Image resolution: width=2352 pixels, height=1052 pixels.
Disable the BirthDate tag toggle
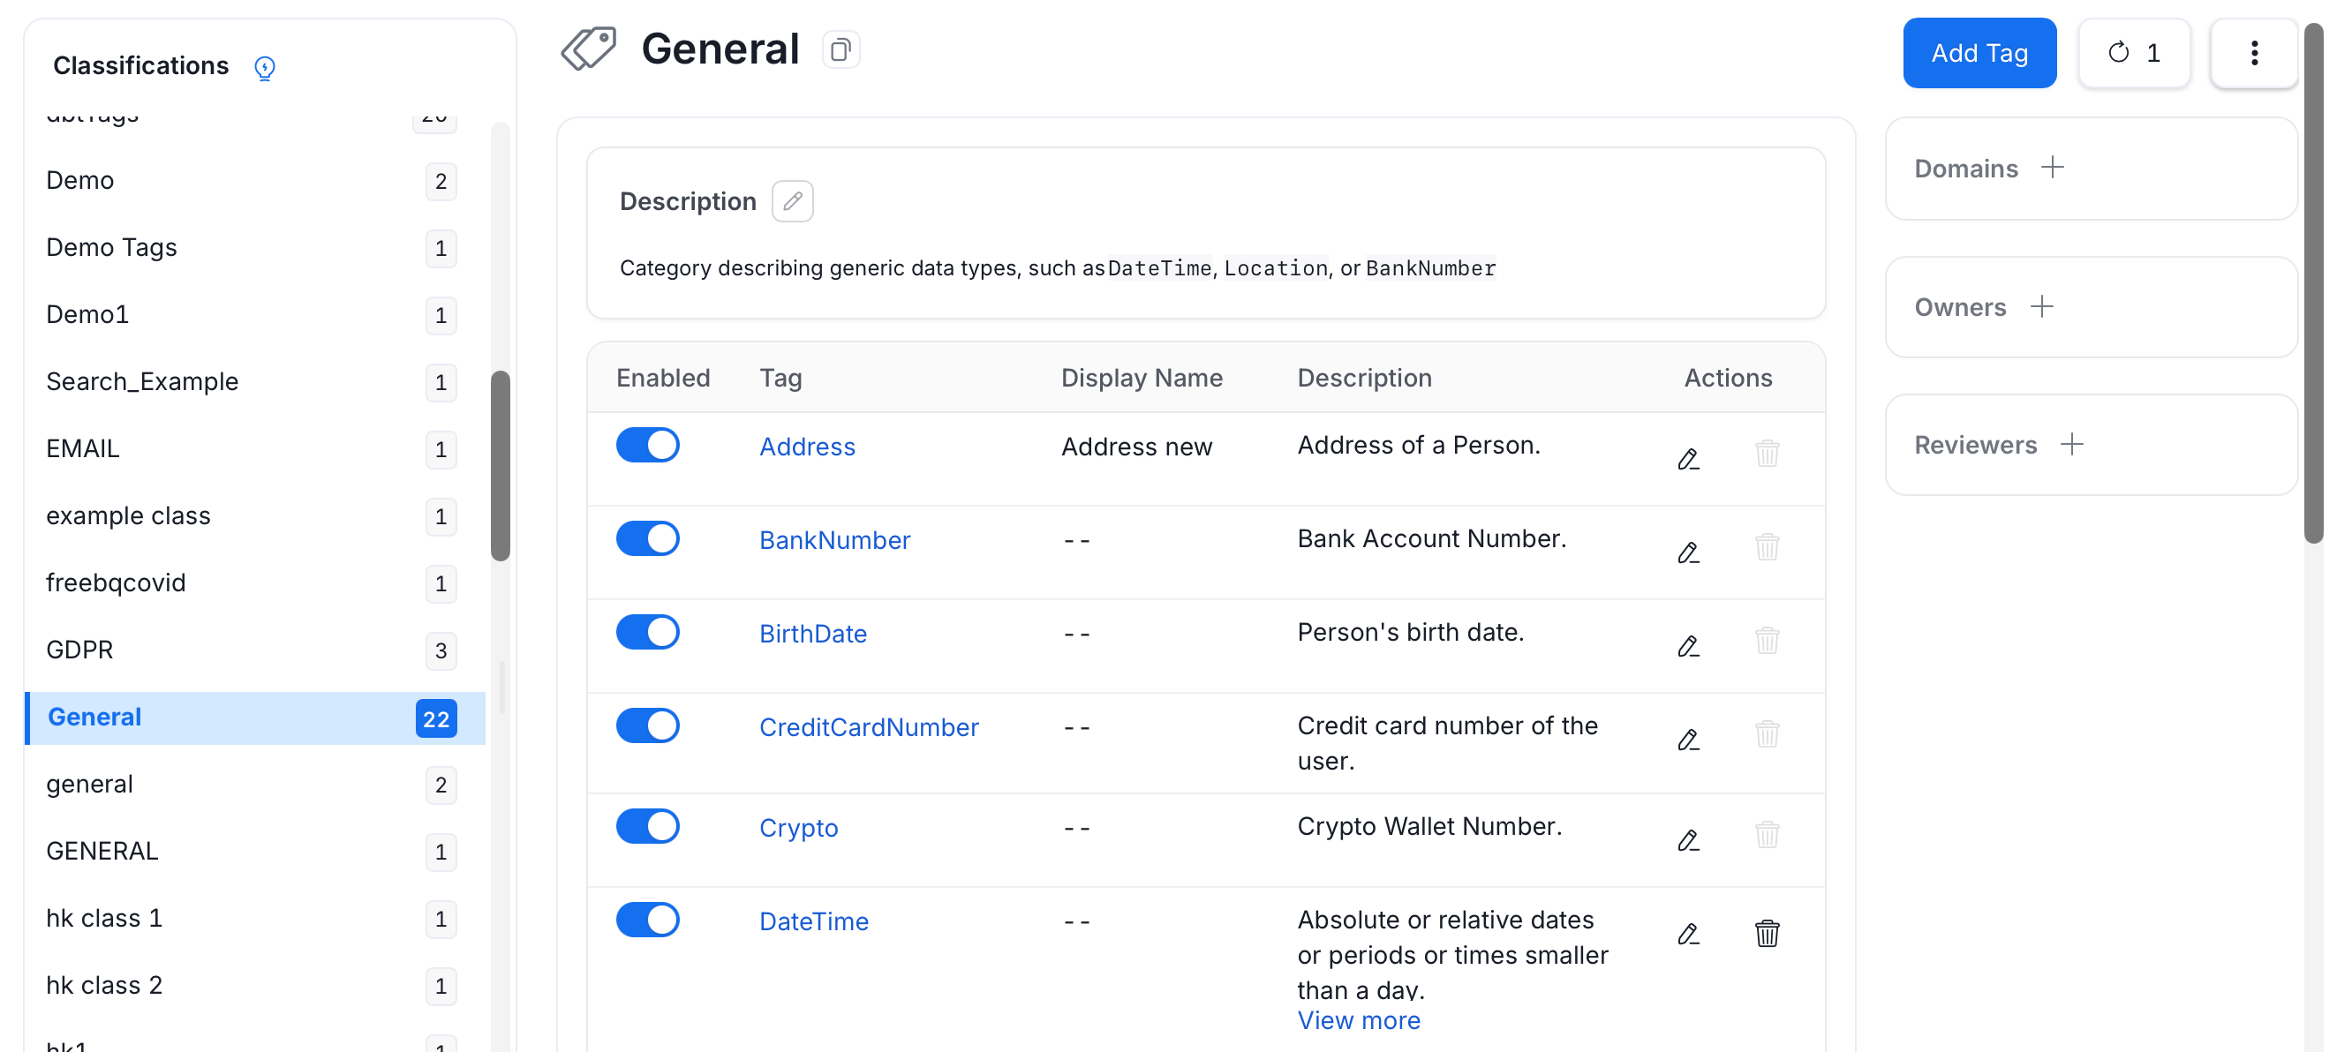tap(647, 632)
